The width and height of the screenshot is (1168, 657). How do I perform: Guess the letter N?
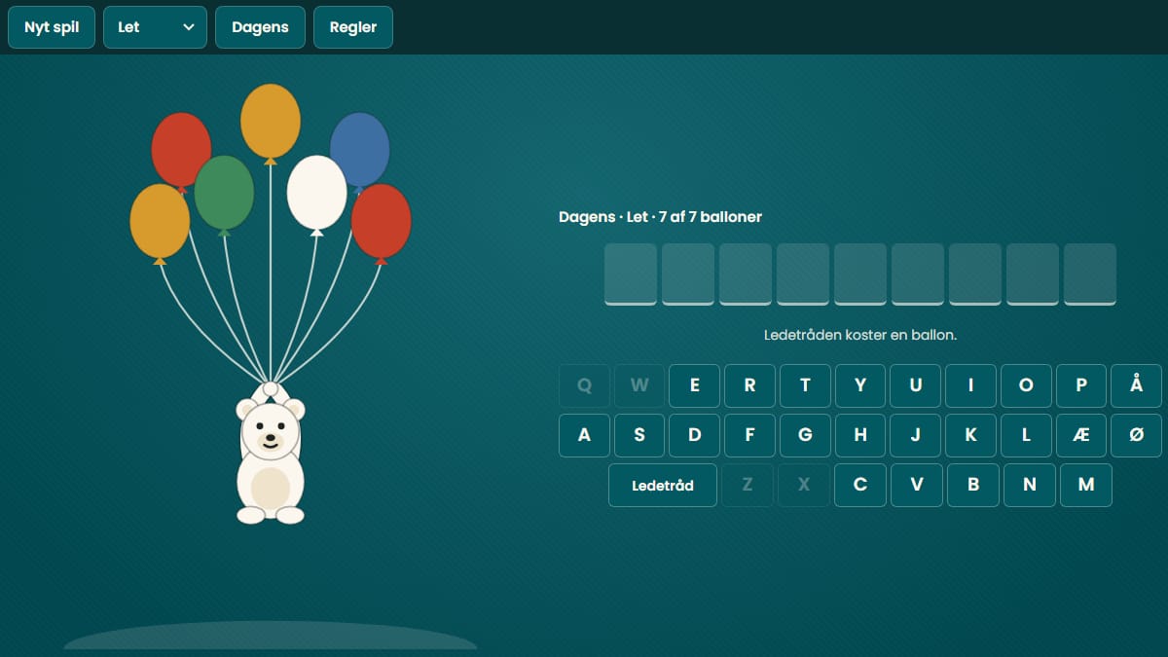coord(1030,485)
